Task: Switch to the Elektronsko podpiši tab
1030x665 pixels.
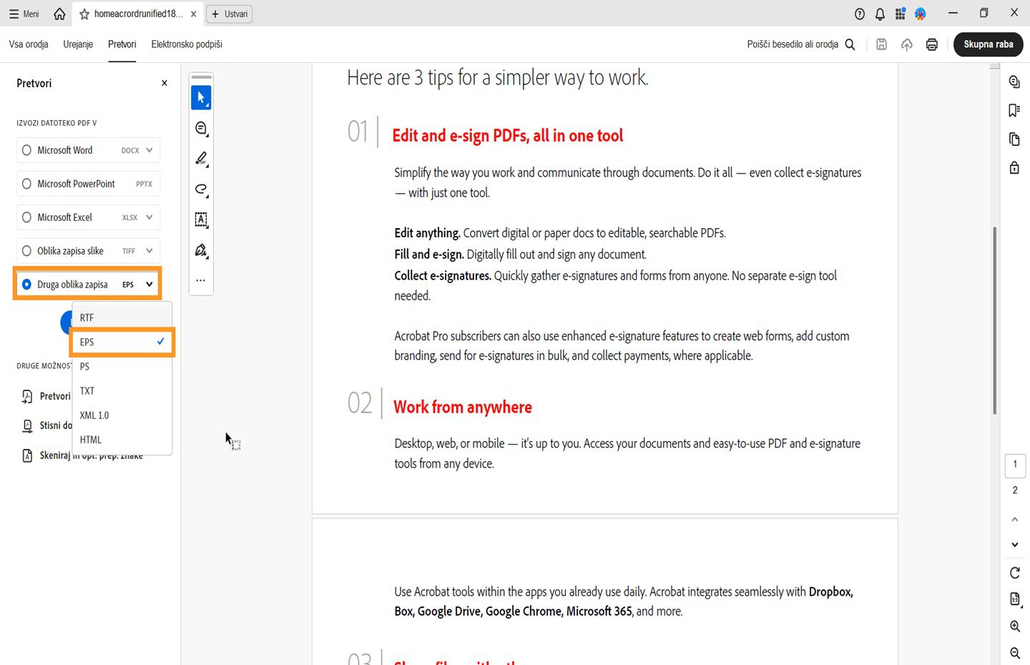Action: pos(186,44)
